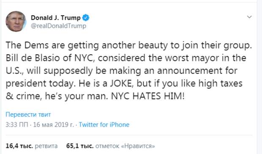Click the tweet's first line about Dems

(x=128, y=45)
